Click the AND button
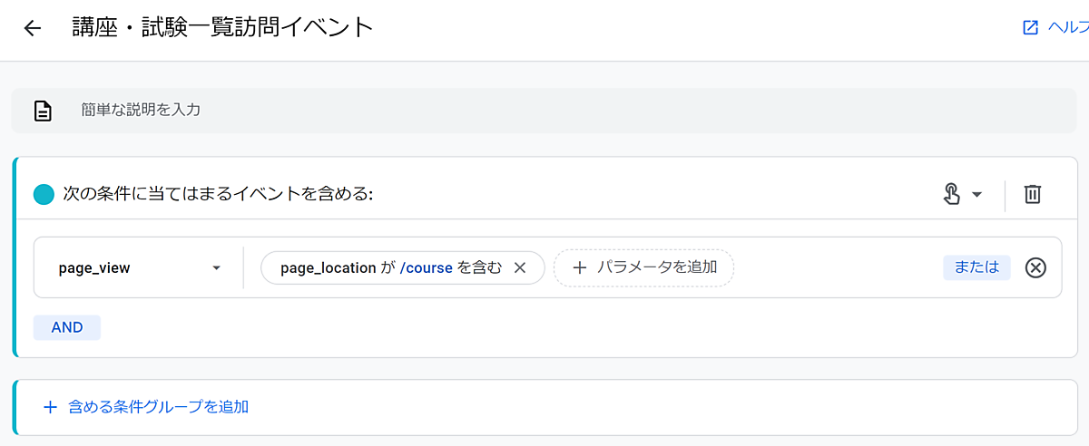This screenshot has width=1089, height=446. [67, 327]
